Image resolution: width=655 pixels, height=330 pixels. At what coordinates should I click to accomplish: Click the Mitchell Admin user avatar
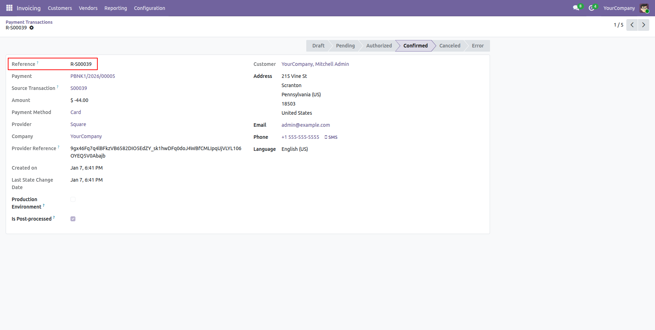pyautogui.click(x=644, y=8)
